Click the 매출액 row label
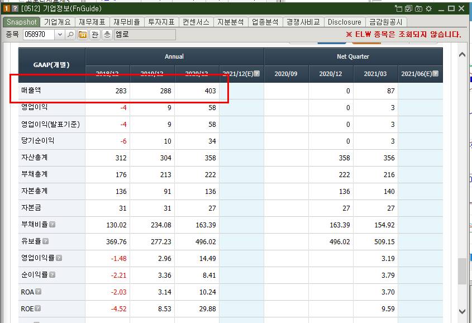Image resolution: width=472 pixels, height=323 pixels. 31,91
